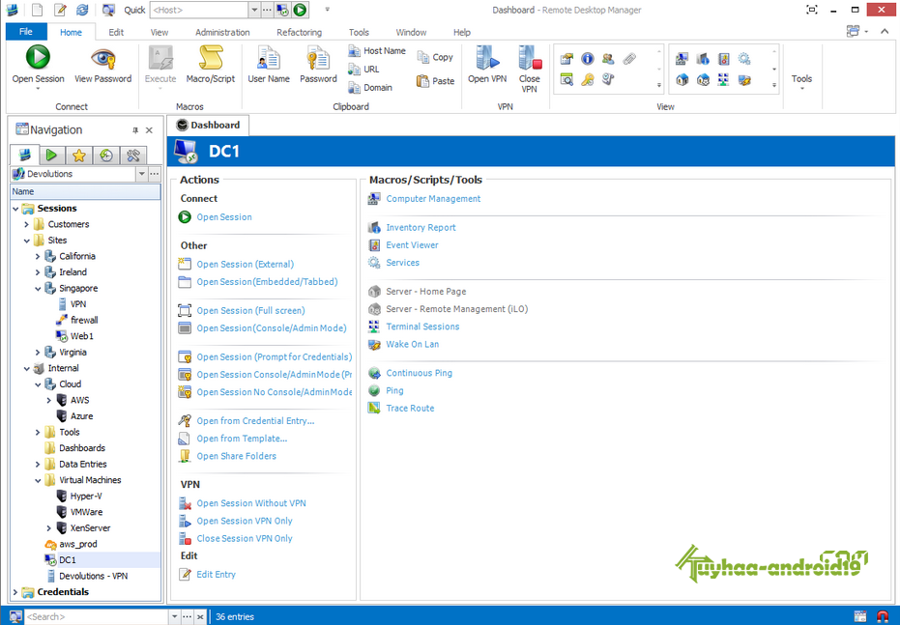Switch to the View ribbon tab
900x625 pixels.
click(x=159, y=32)
